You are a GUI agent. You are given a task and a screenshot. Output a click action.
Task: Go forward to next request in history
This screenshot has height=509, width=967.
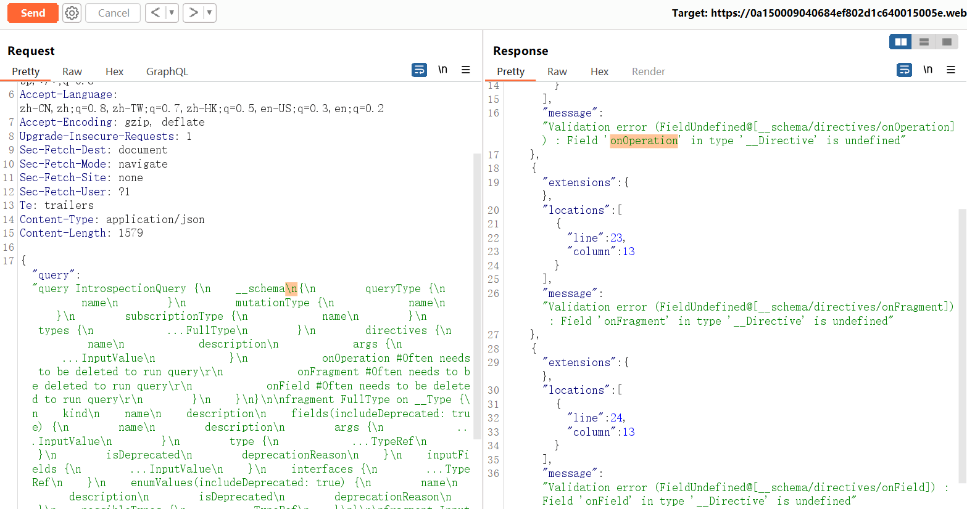(193, 12)
